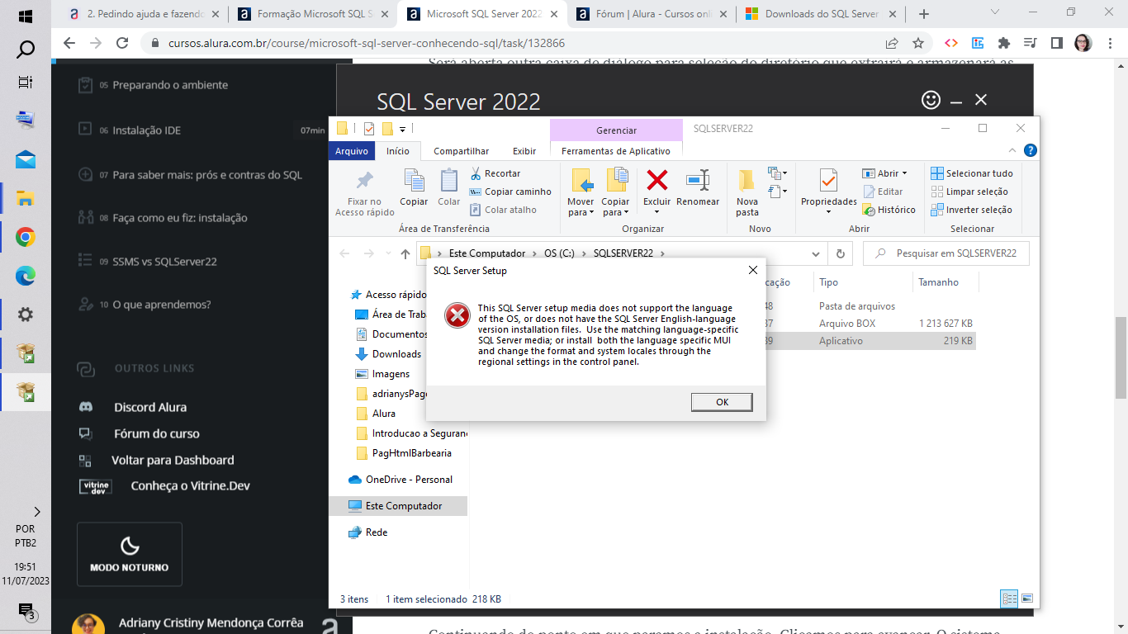1128x634 pixels.
Task: Switch to details view icon in status bar
Action: click(x=1009, y=599)
